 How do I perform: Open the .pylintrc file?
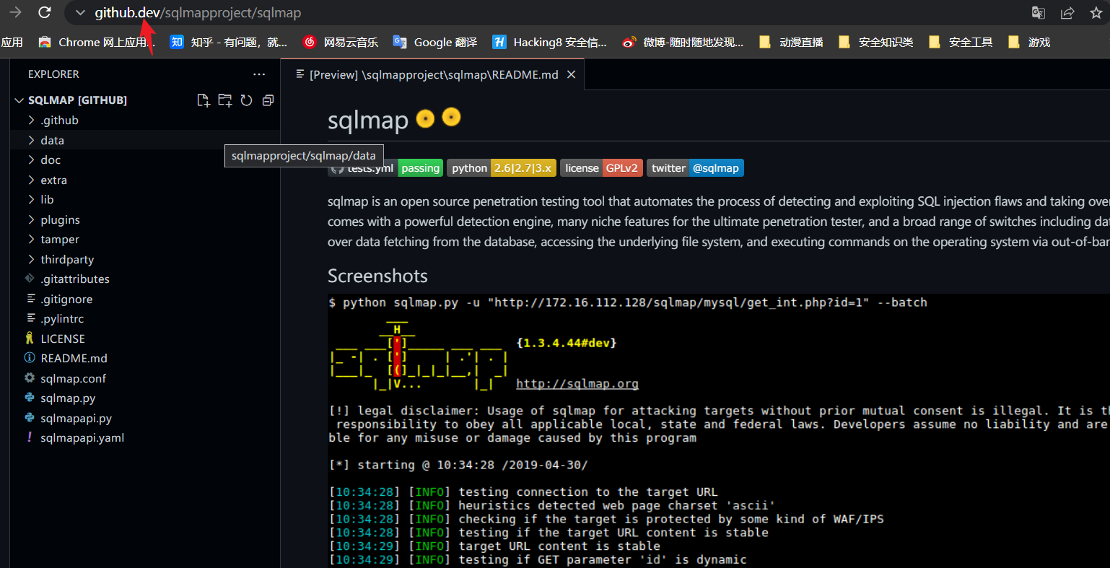point(144,319)
